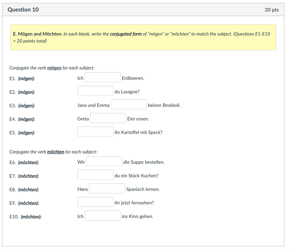
Task: Click the text "keinen Brokkoli."
Action: (164, 105)
